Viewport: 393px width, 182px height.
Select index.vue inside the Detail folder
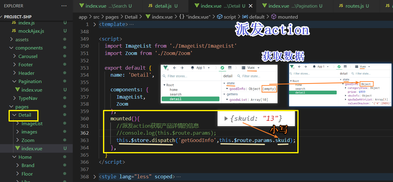(32, 149)
